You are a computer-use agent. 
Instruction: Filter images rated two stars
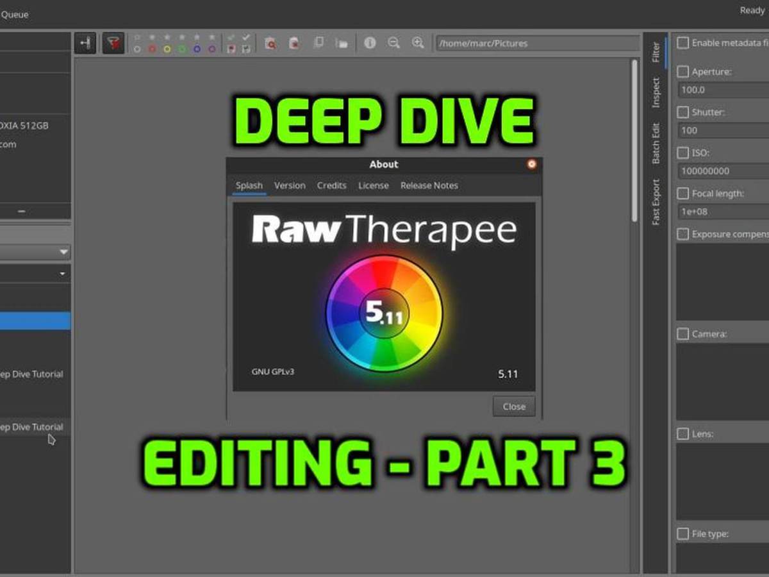(x=167, y=37)
